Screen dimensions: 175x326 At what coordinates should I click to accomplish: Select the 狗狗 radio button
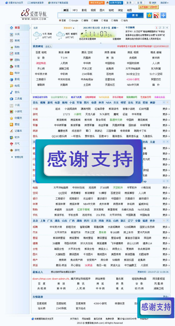(x=112, y=20)
